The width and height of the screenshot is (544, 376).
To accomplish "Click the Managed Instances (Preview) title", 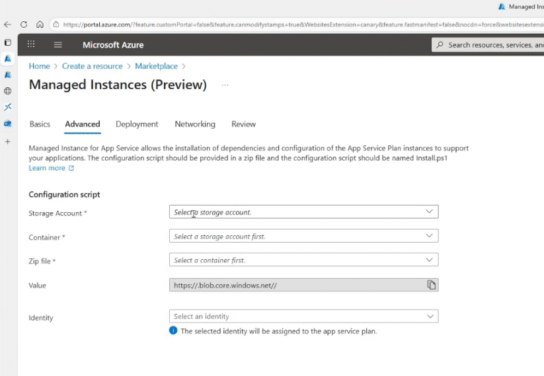I will point(118,85).
